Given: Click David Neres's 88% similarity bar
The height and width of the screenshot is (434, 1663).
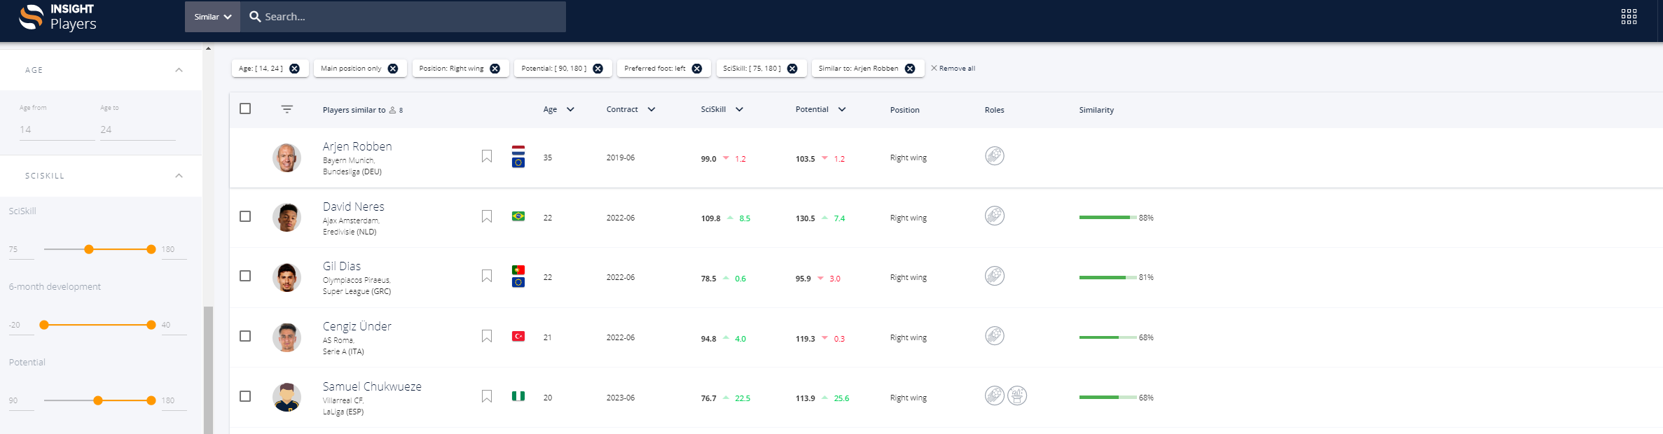Looking at the screenshot, I should click(1108, 218).
